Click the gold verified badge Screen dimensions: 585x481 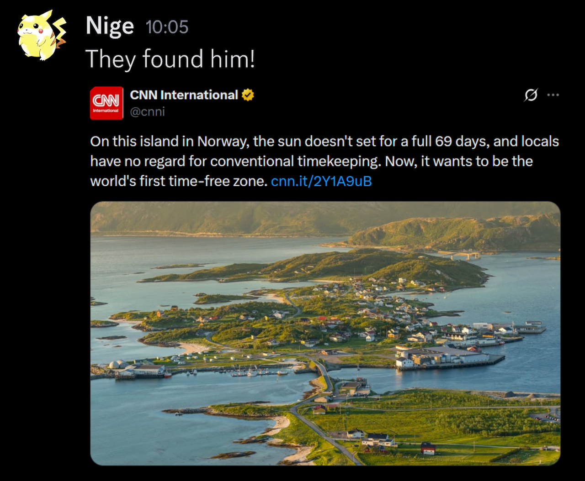coord(248,95)
